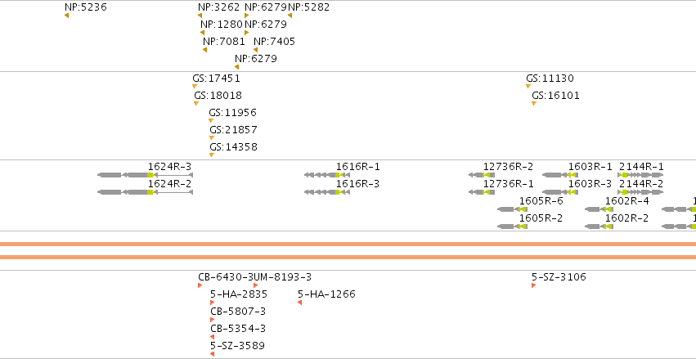Select the NP:1280 feature triangle
This screenshot has height=359, width=696.
pyautogui.click(x=202, y=33)
